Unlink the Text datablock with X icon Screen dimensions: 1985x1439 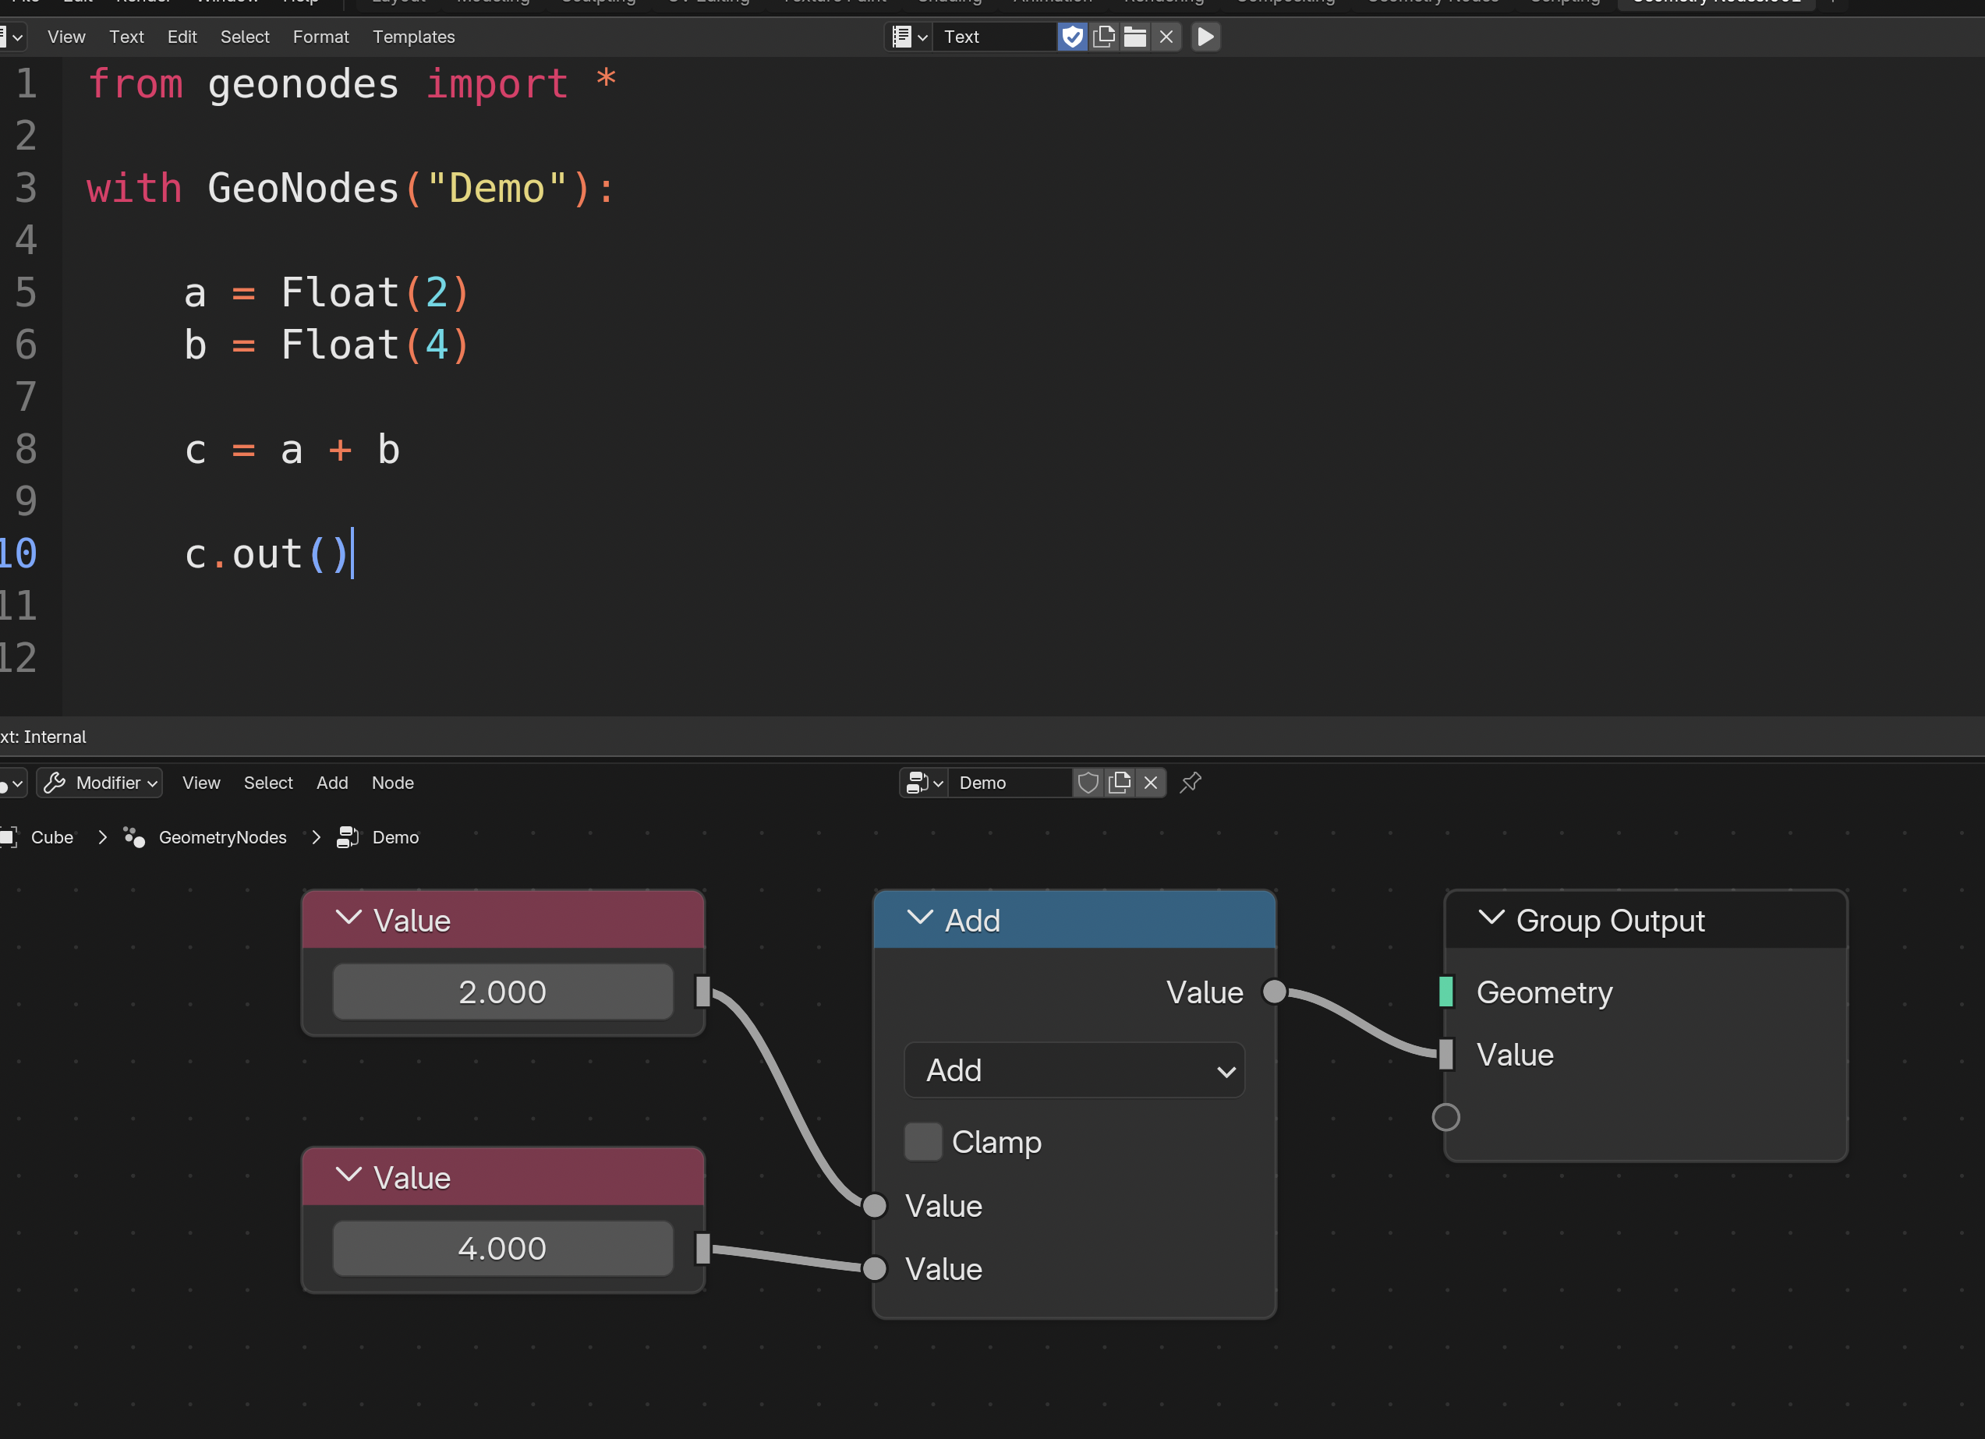[x=1166, y=37]
